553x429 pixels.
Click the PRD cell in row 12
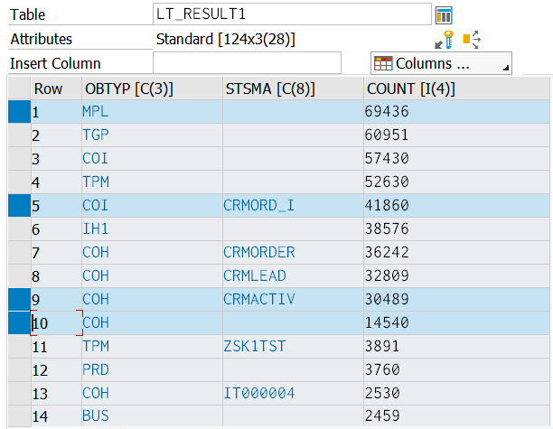[152, 369]
